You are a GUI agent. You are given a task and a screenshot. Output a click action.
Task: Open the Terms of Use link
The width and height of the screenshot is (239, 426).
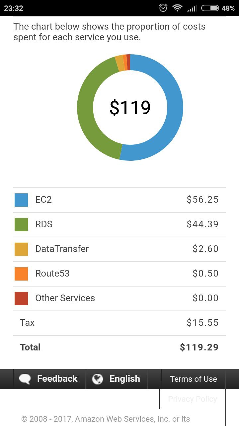(x=194, y=379)
